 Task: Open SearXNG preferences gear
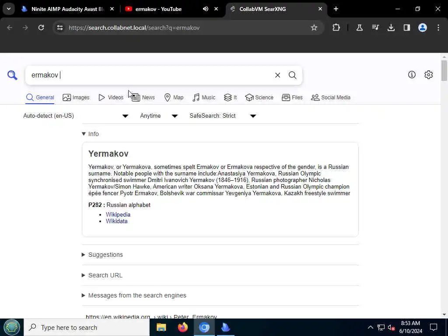(428, 74)
